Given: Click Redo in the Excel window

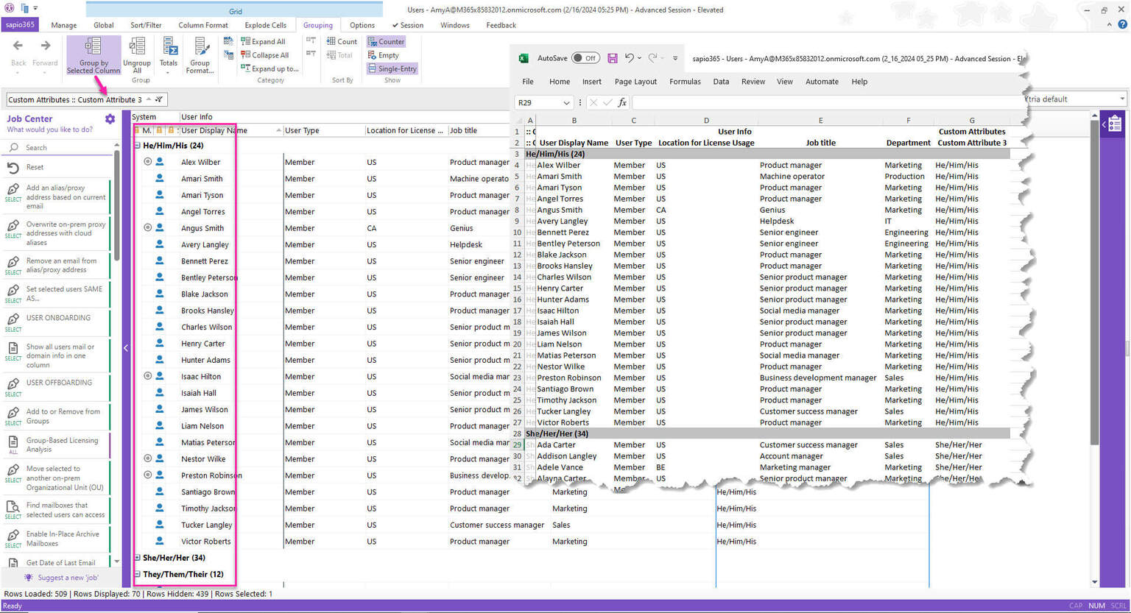Looking at the screenshot, I should coord(652,58).
